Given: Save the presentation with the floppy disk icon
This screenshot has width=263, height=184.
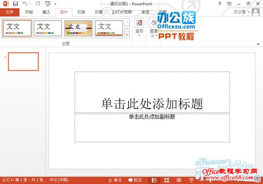Looking at the screenshot, I should [15, 4].
